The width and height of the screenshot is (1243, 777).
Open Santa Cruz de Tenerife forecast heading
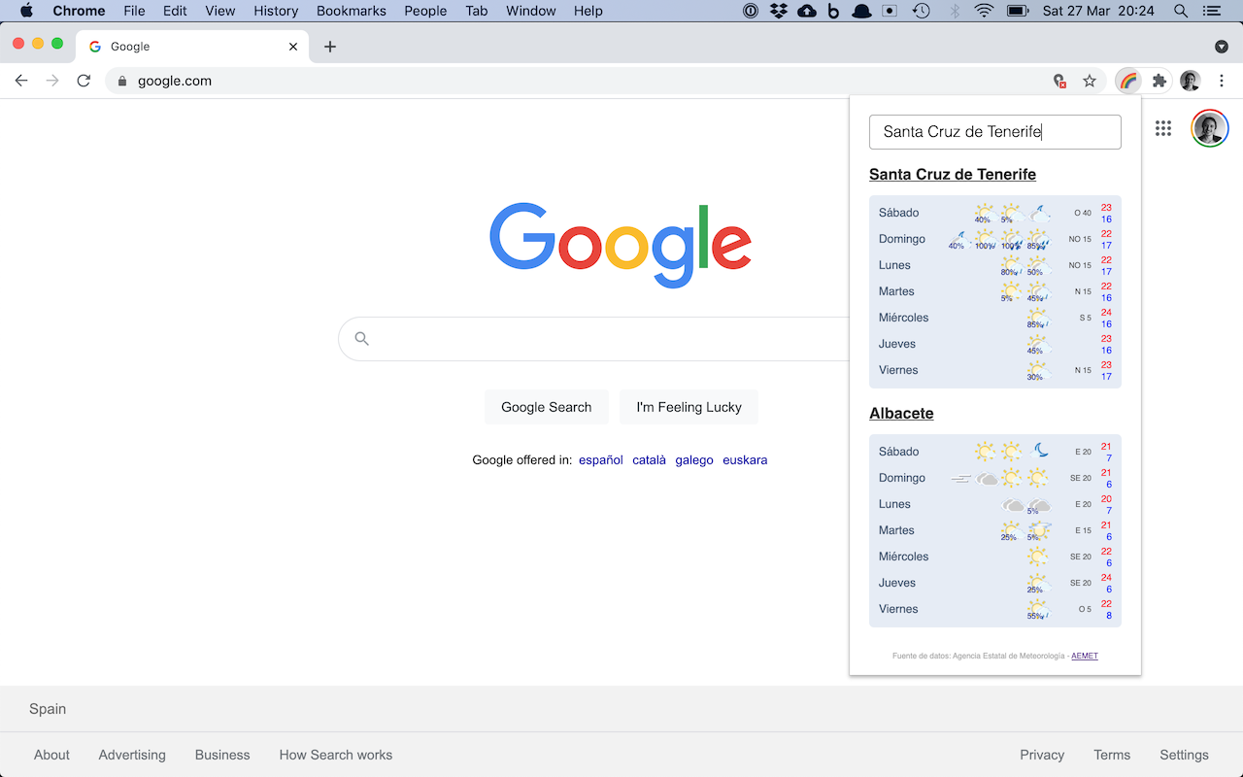point(953,175)
